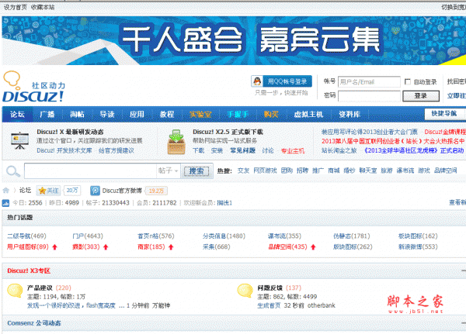
Task: Open the 广播 navigation tab
Action: (x=47, y=114)
